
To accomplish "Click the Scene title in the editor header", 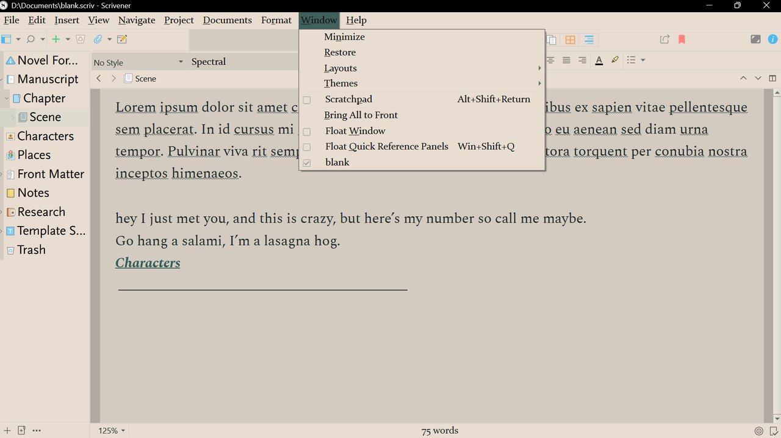I will click(146, 79).
